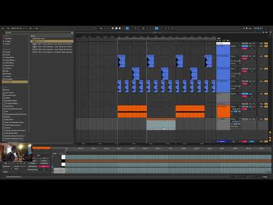The width and height of the screenshot is (273, 205).
Task: Click the white scene name field atop launcher
Action: (224, 43)
